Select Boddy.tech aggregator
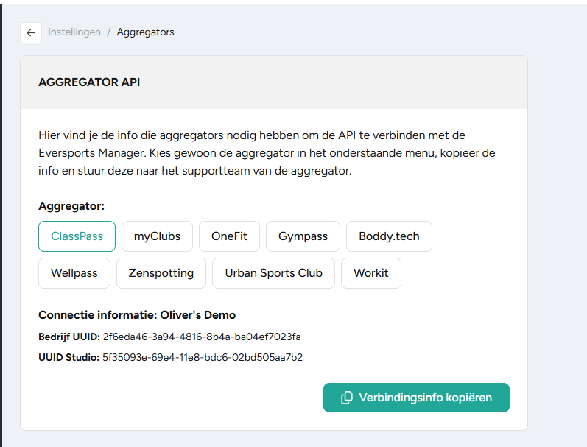 coord(389,236)
